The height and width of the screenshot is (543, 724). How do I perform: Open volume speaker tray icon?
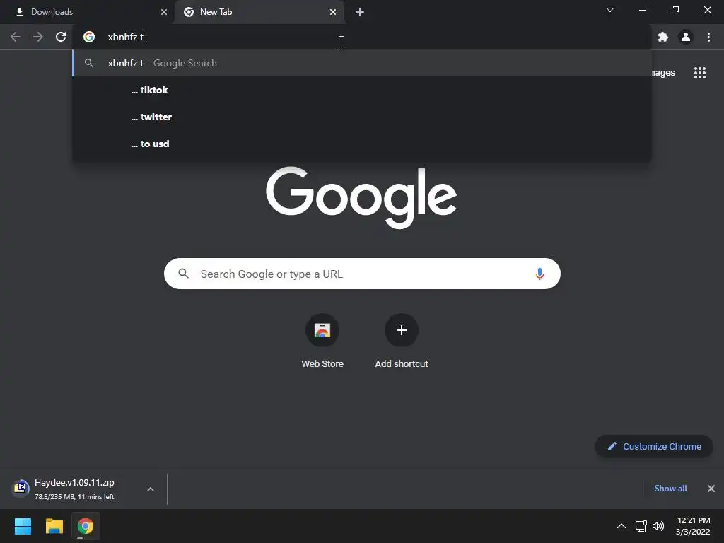[658, 526]
